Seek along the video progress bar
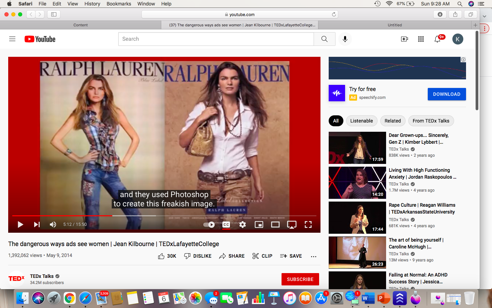The image size is (492, 308). pos(164,216)
